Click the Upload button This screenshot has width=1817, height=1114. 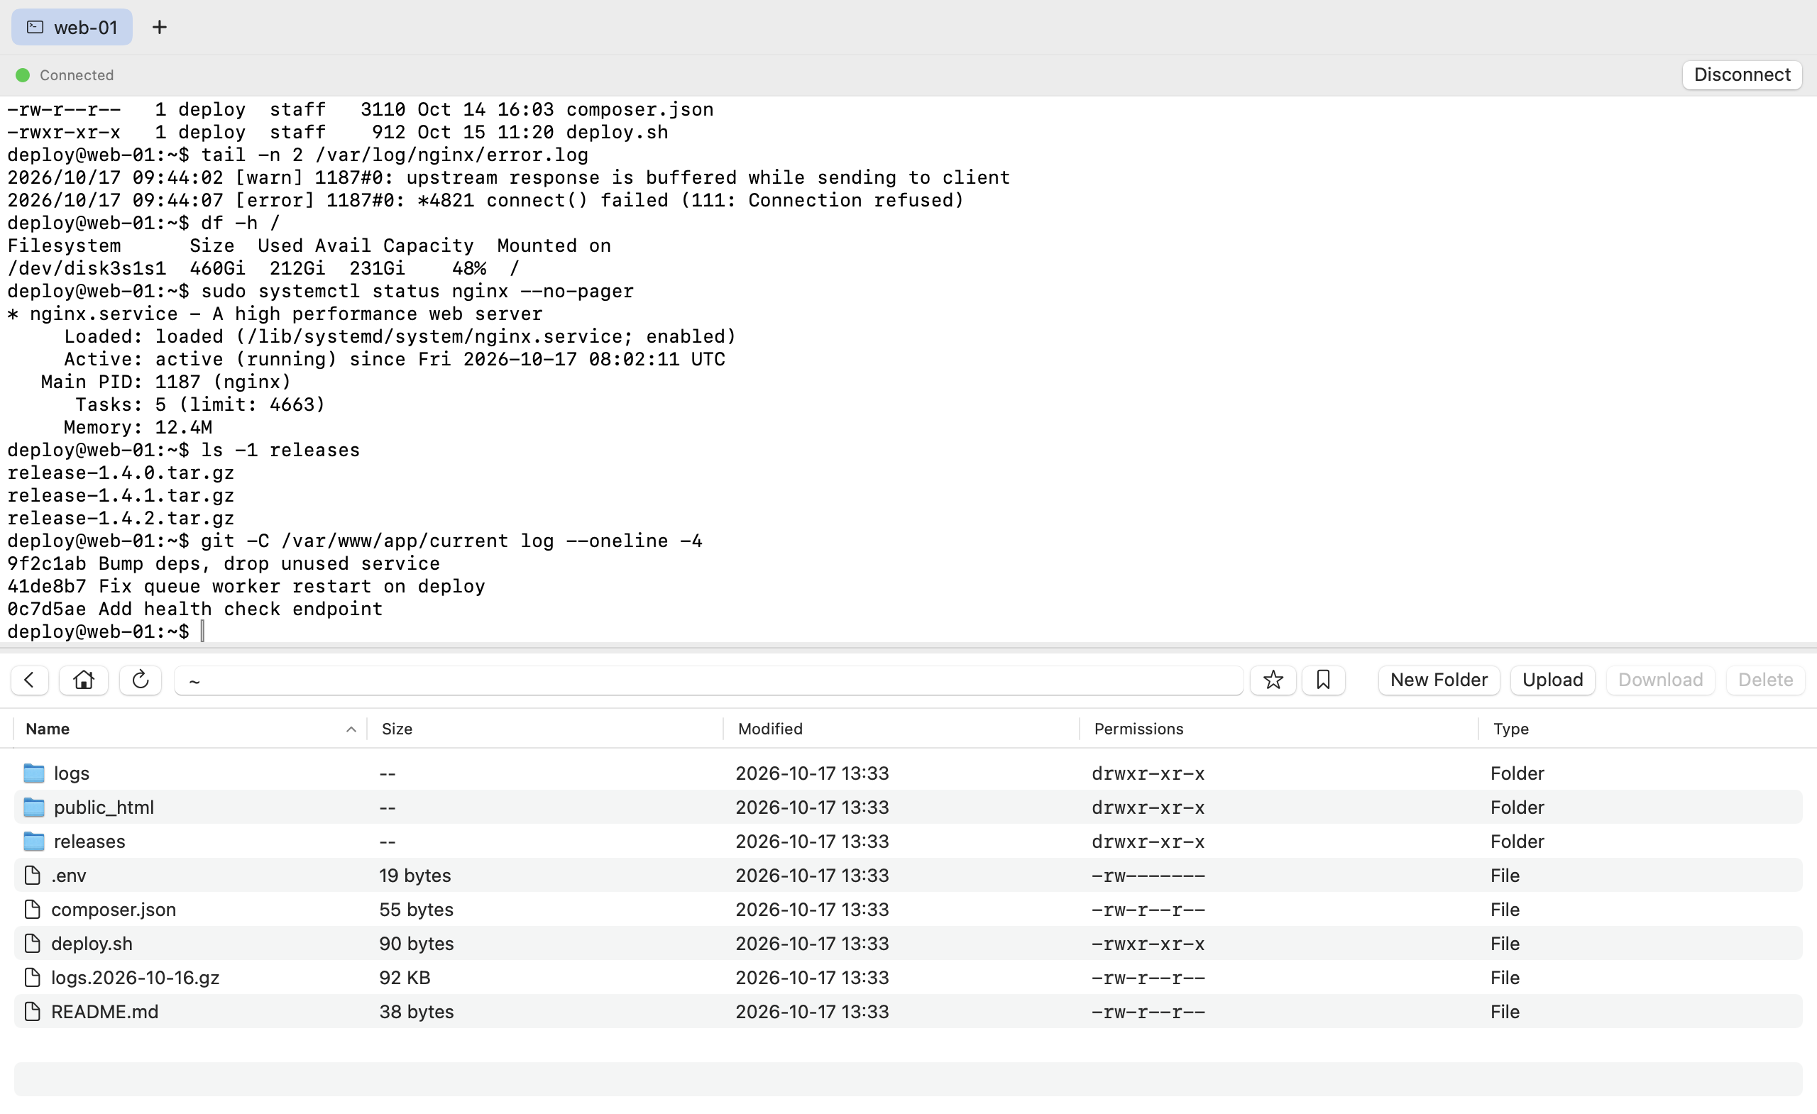point(1552,679)
